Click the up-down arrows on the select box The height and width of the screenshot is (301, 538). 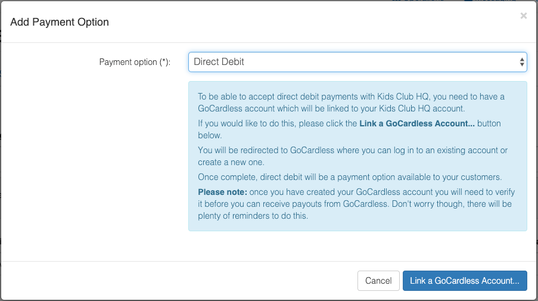(x=521, y=62)
